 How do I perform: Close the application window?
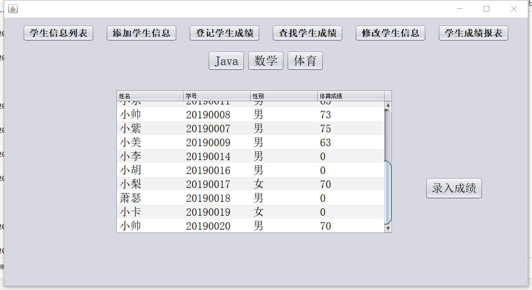(513, 9)
